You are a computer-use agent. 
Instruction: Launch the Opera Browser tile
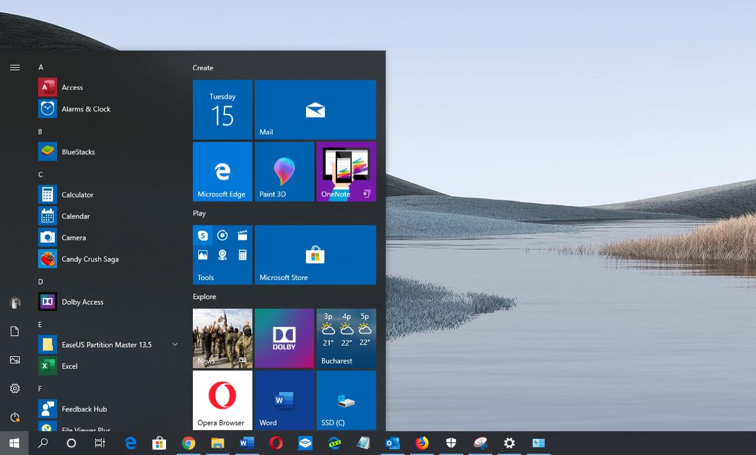tap(223, 400)
